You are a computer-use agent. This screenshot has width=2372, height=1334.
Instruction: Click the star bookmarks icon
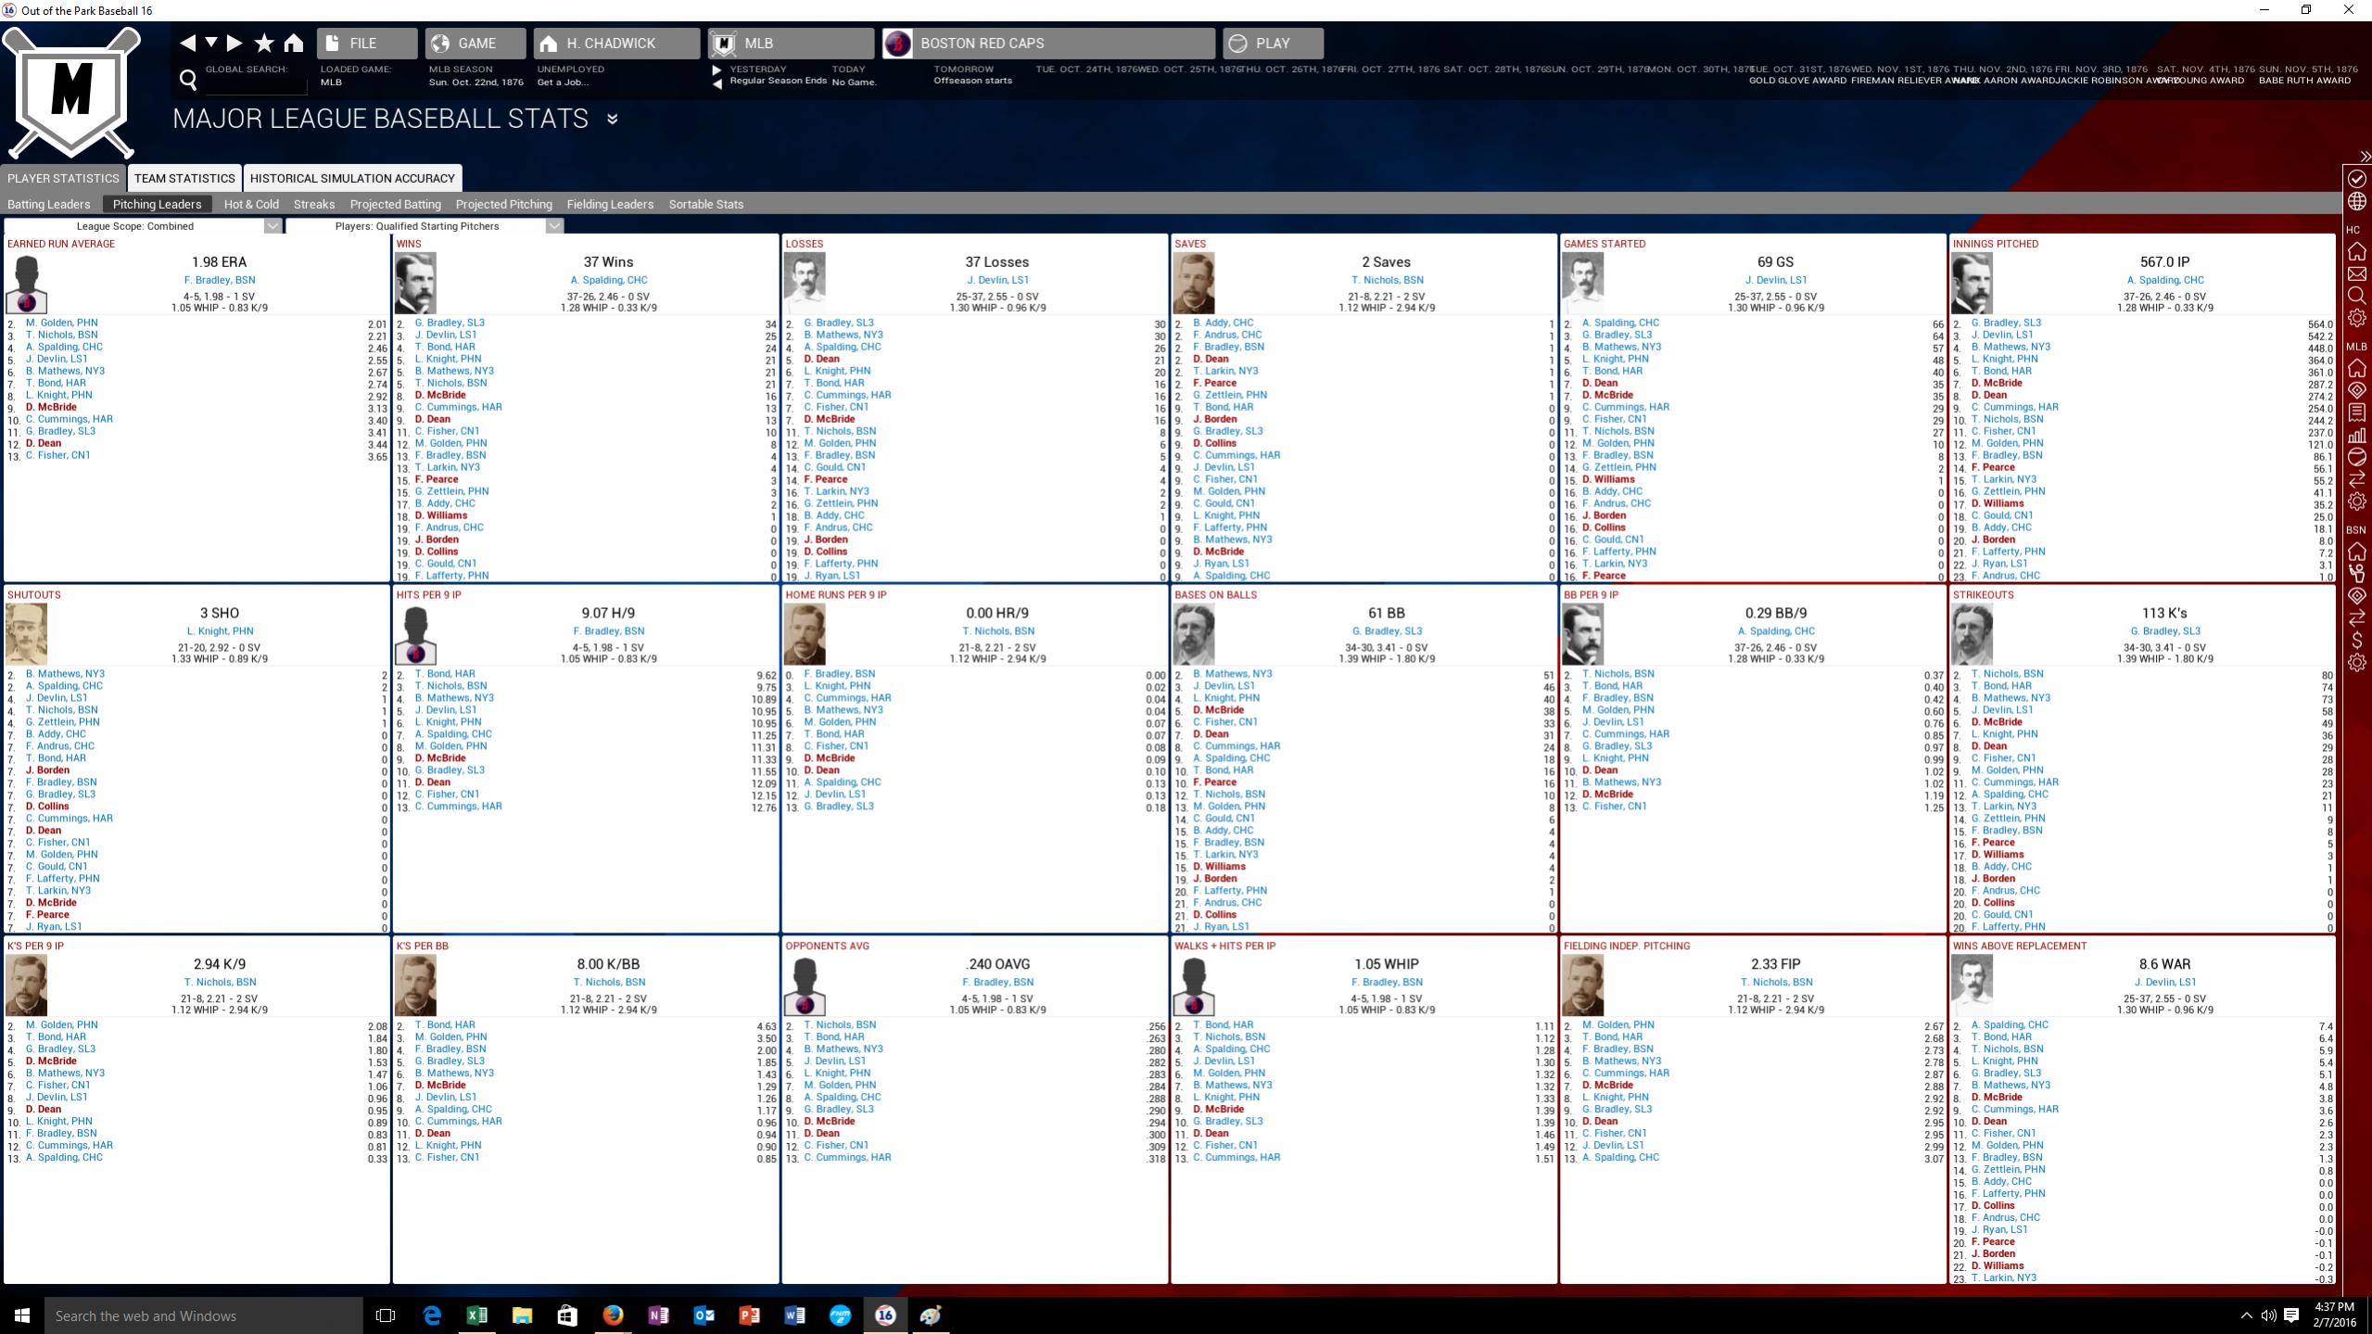[x=264, y=43]
